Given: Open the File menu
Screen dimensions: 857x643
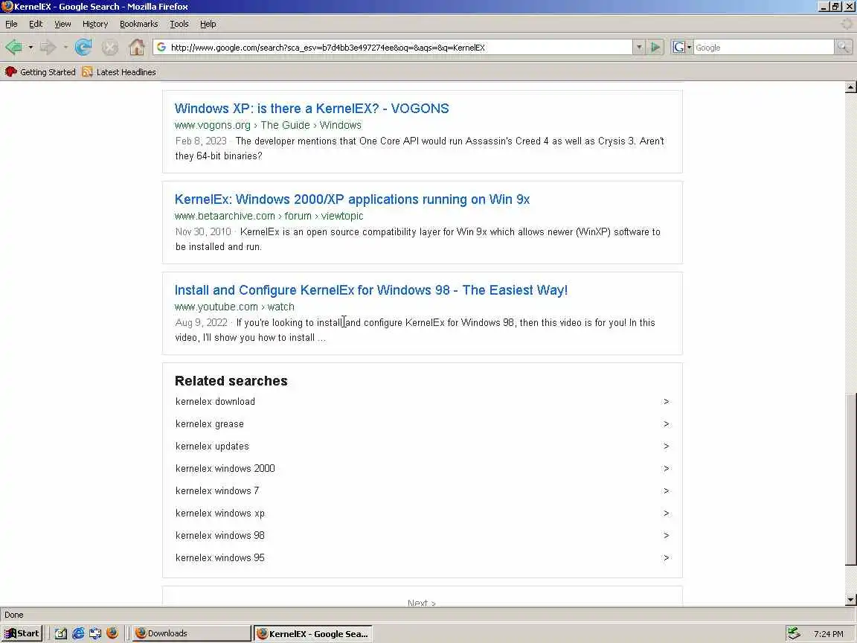Looking at the screenshot, I should [x=11, y=24].
